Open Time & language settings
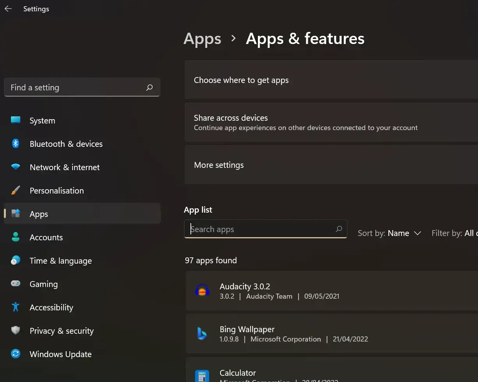This screenshot has width=478, height=382. [60, 261]
